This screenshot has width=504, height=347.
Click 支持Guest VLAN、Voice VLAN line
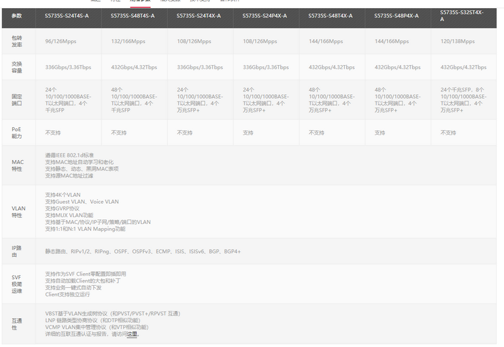81,202
